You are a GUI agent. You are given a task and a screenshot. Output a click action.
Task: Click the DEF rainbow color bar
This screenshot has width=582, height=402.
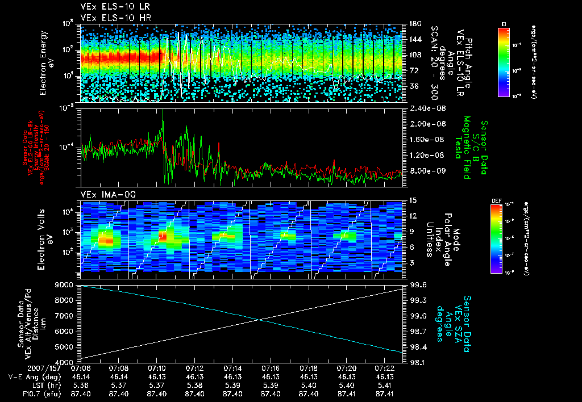coord(496,239)
